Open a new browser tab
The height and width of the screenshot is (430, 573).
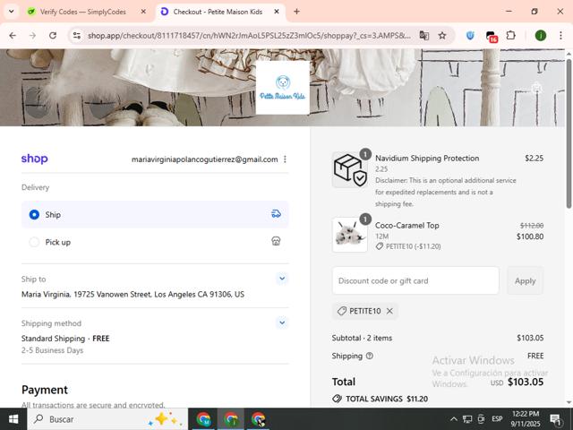pyautogui.click(x=296, y=12)
